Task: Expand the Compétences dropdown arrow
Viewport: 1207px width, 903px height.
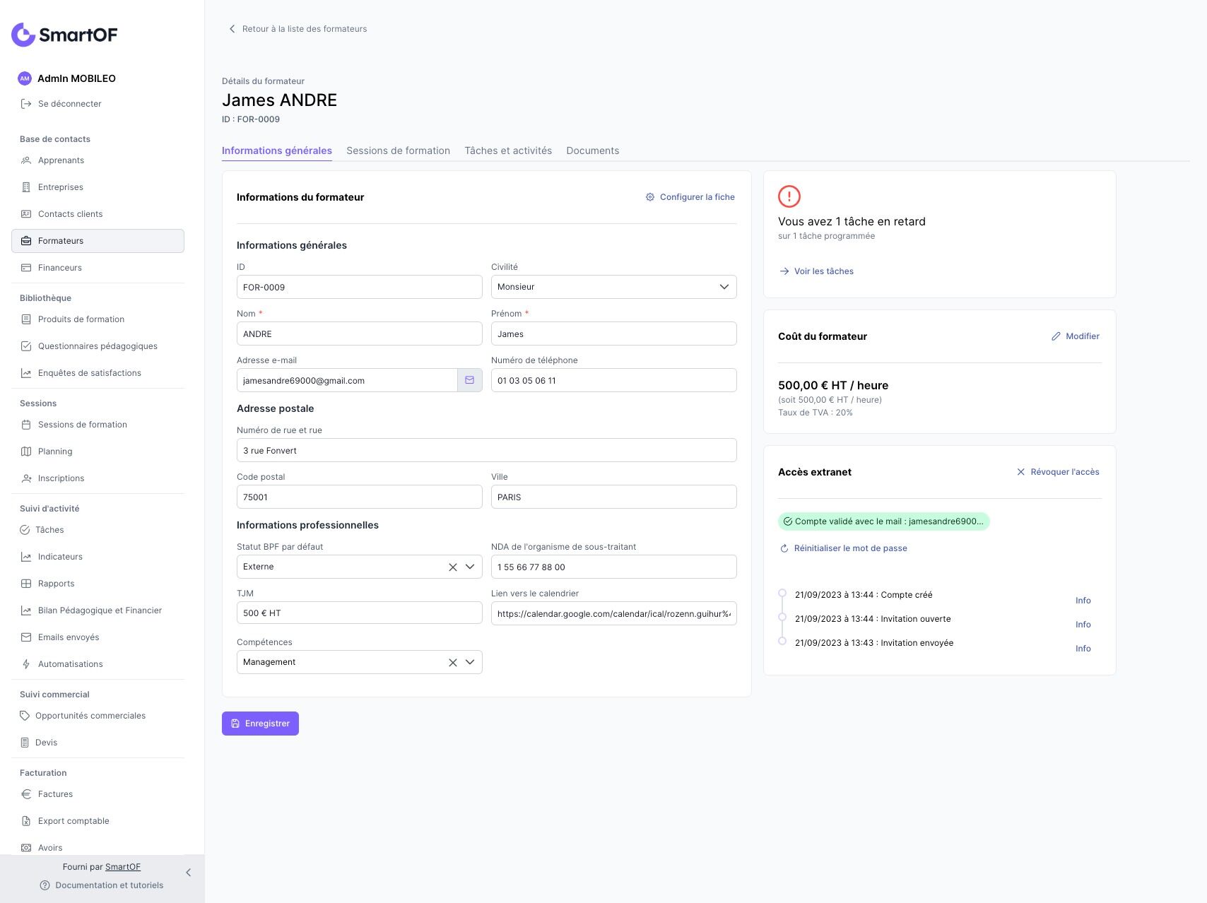Action: coord(470,662)
